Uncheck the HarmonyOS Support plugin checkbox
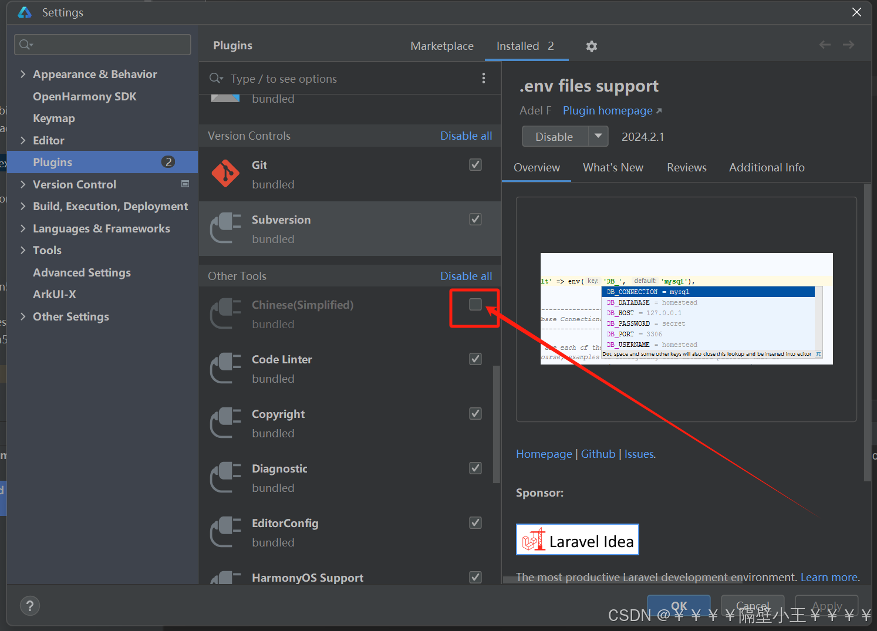This screenshot has height=631, width=877. point(475,578)
